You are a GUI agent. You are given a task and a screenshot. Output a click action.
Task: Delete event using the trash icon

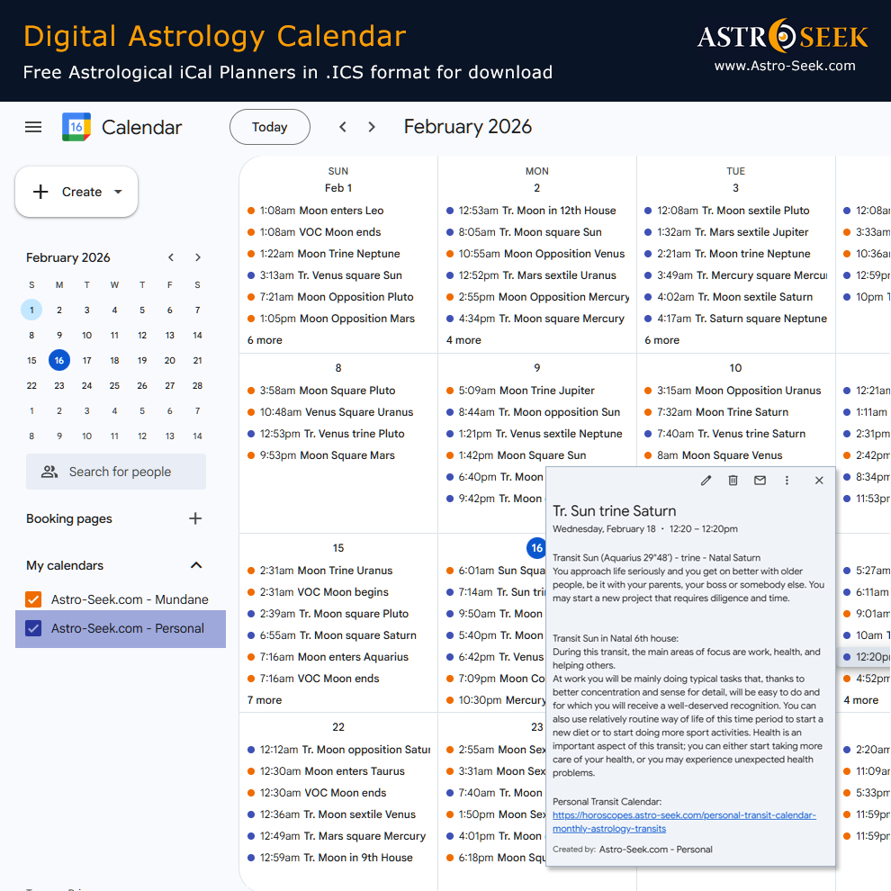[733, 481]
